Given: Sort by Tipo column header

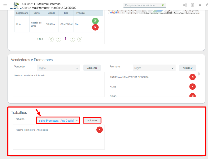Looking at the screenshot, I should 66,13.
